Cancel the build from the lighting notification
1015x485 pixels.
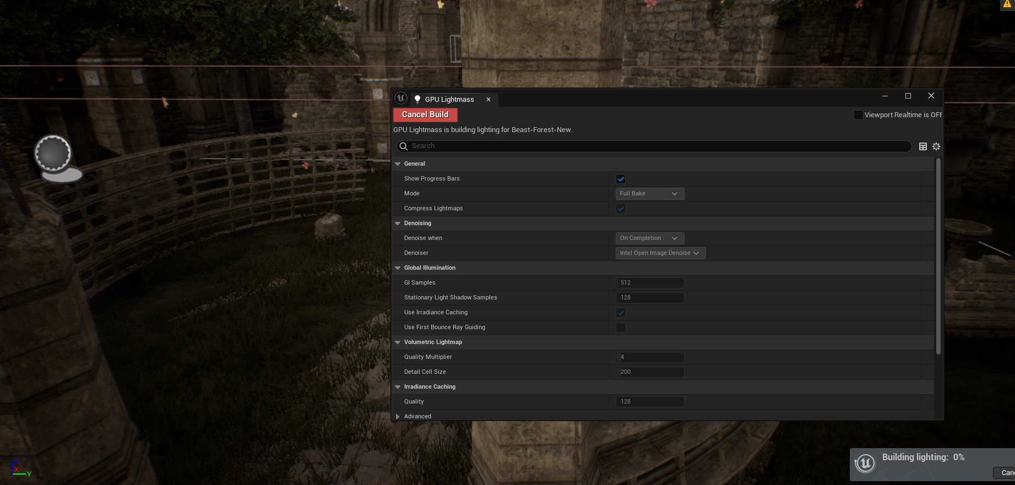point(1005,473)
